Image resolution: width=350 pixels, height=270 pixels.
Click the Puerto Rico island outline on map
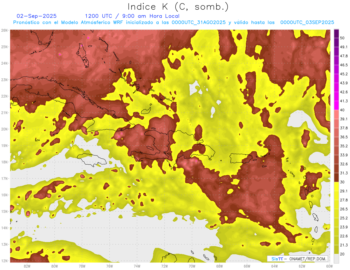(241, 158)
